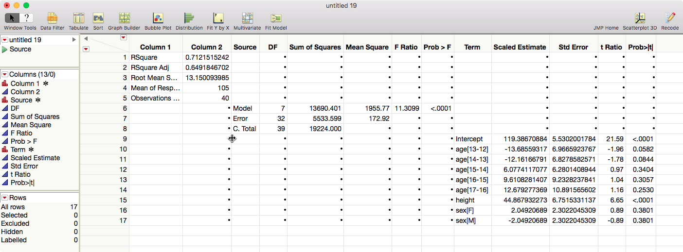Click the Tabulate toolbar icon
This screenshot has width=683, height=252.
78,18
